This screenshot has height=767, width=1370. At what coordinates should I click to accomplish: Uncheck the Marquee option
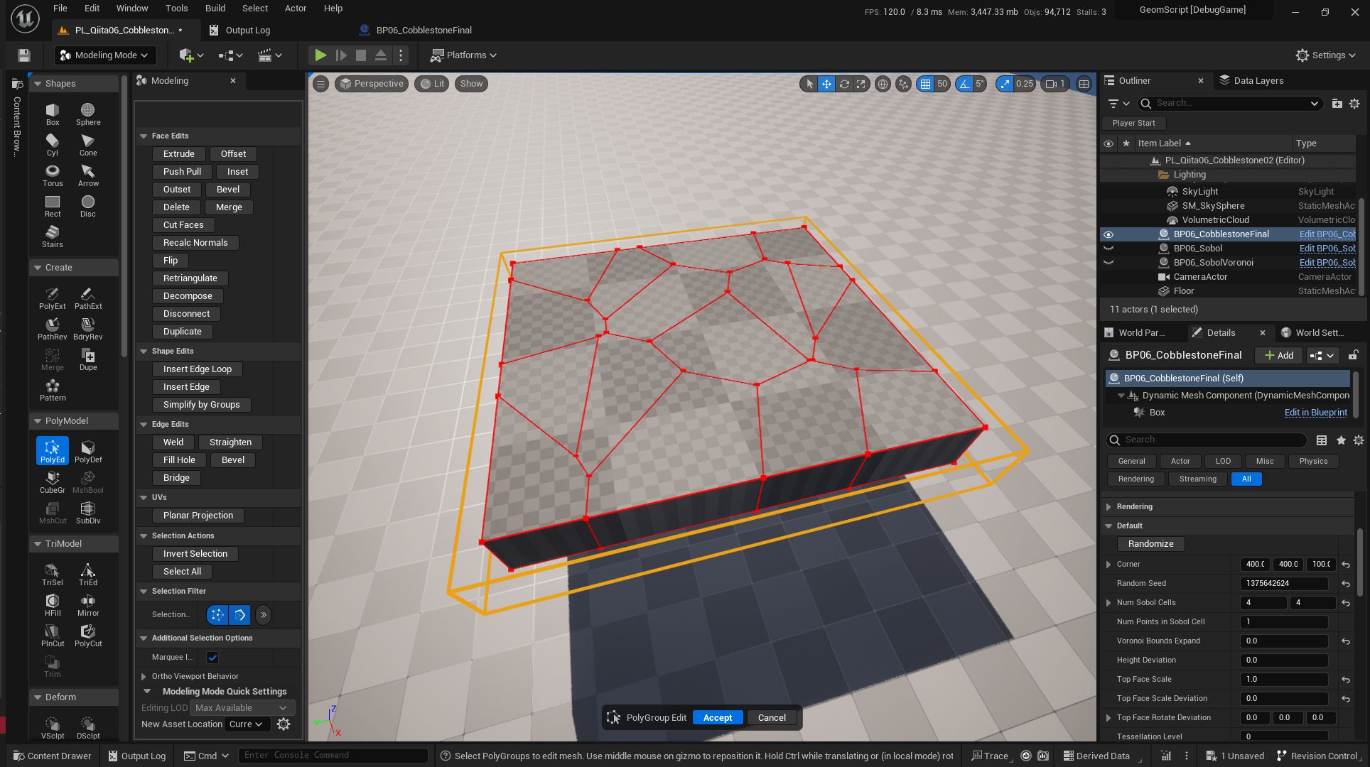tap(212, 657)
